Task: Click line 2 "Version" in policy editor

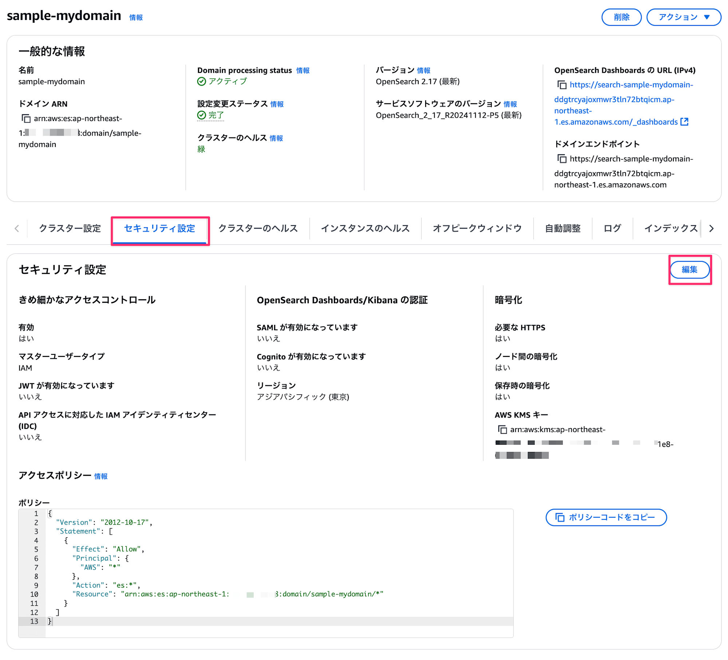Action: tap(104, 522)
